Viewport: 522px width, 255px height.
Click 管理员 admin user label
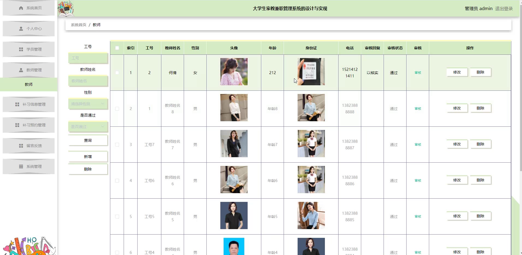(x=479, y=8)
